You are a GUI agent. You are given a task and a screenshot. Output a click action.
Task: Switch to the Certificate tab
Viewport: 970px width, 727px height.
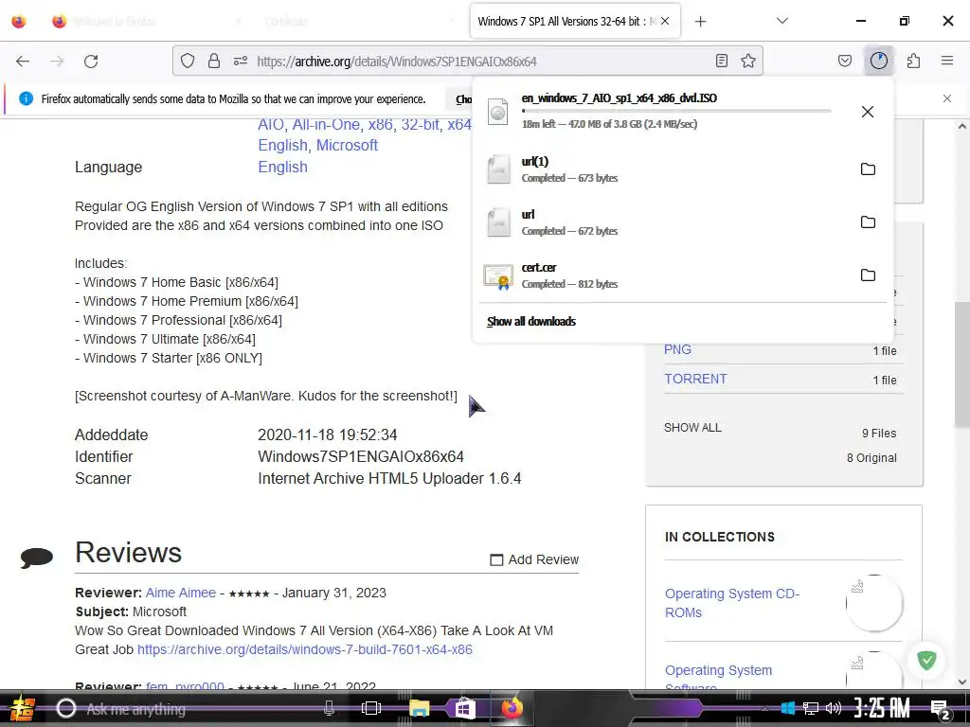pos(359,22)
